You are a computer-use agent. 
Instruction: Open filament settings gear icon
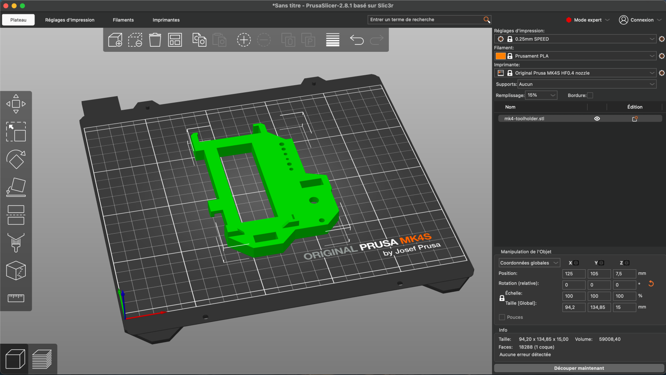(x=662, y=56)
